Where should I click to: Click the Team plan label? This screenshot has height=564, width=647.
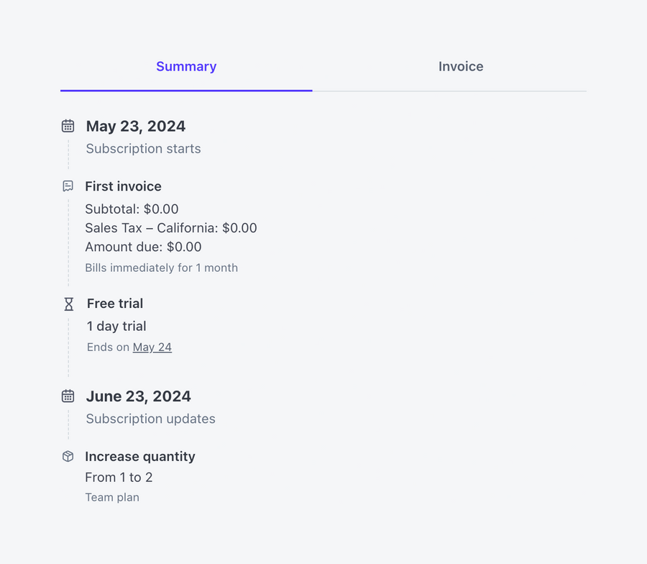point(112,496)
